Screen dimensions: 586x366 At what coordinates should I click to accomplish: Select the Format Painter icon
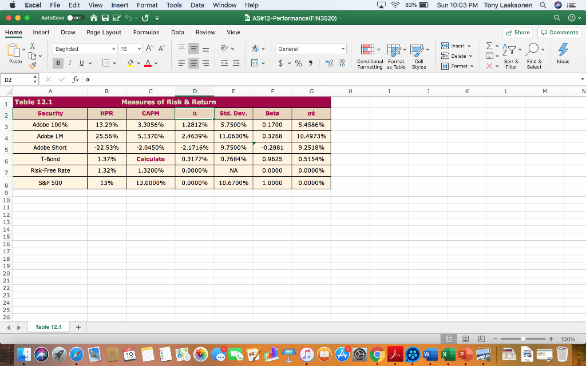33,65
